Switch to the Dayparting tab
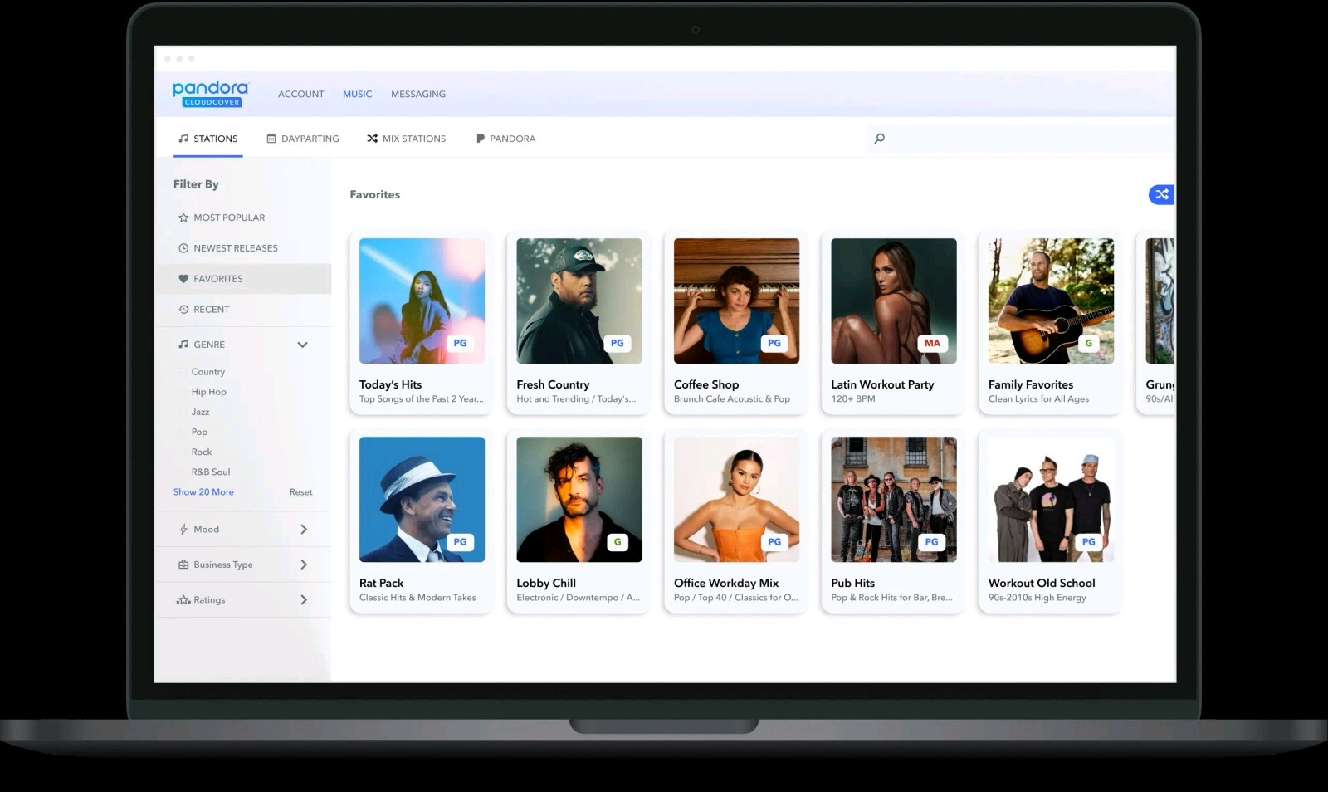The width and height of the screenshot is (1328, 792). point(302,139)
